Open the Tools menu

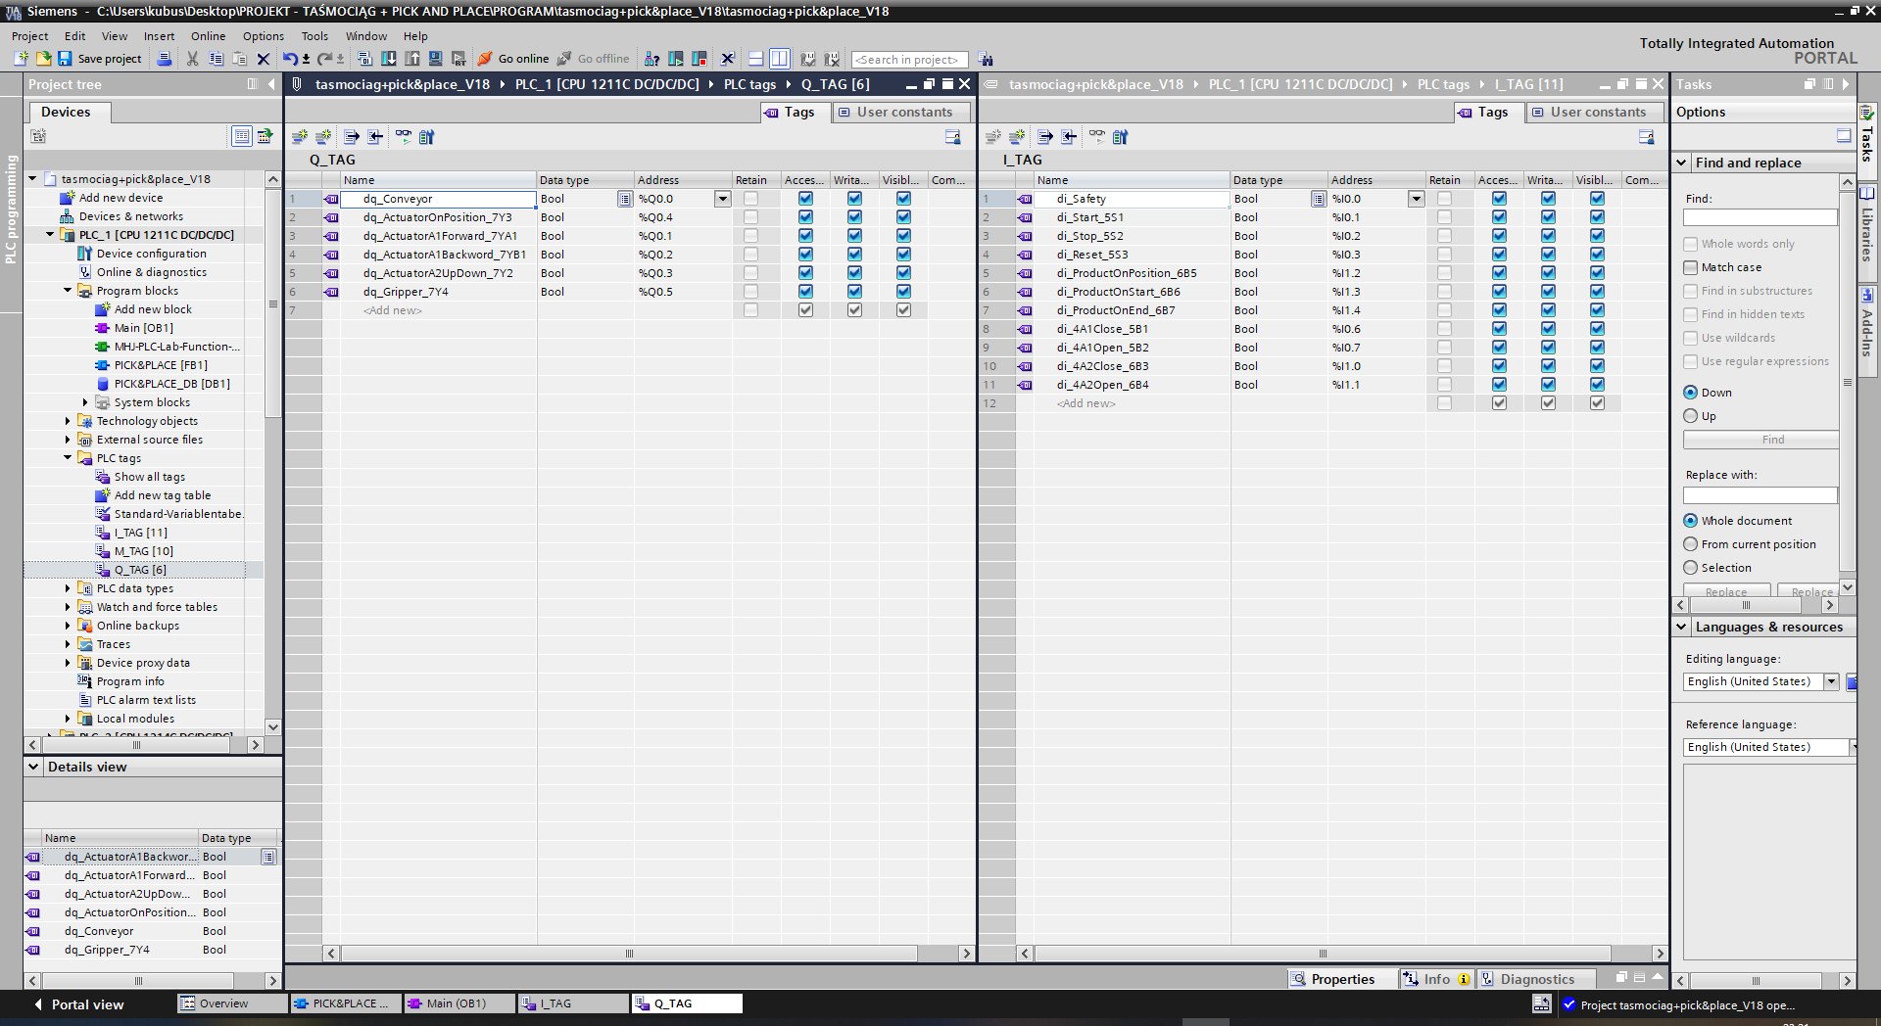coord(314,36)
